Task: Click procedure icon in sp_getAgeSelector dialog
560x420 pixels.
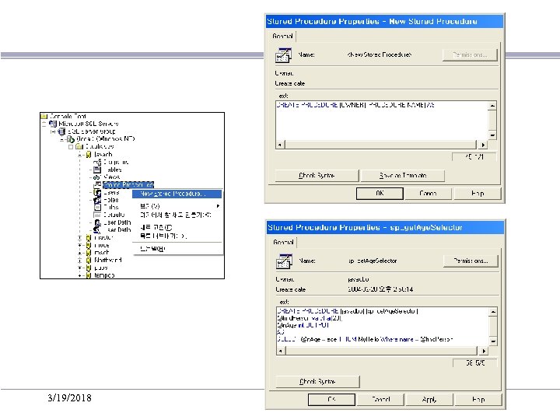Action: 285,261
